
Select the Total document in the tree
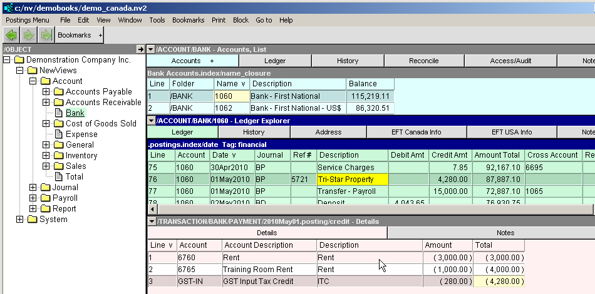[75, 176]
